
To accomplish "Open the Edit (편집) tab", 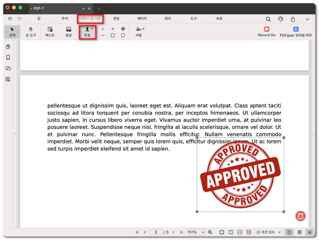I will (116, 19).
